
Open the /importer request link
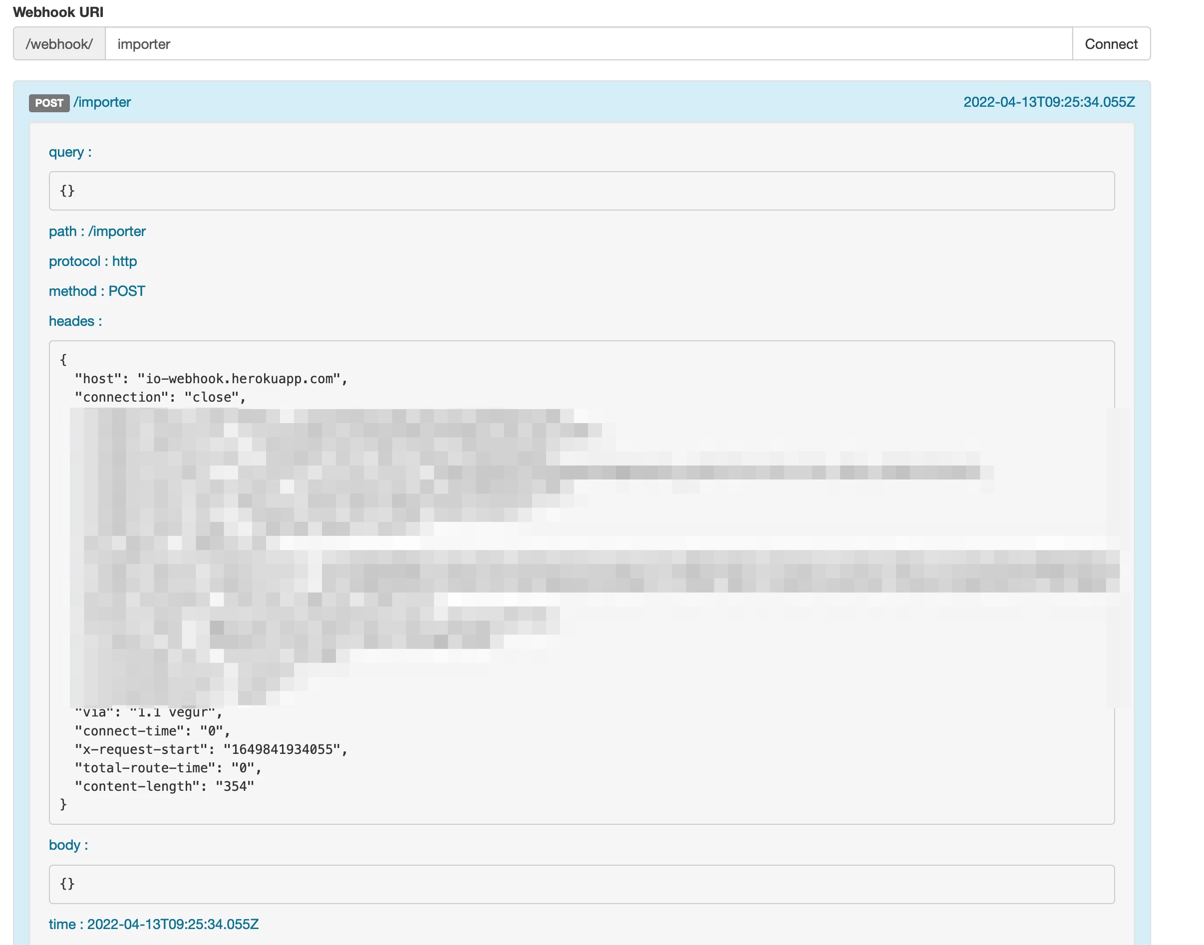click(102, 102)
